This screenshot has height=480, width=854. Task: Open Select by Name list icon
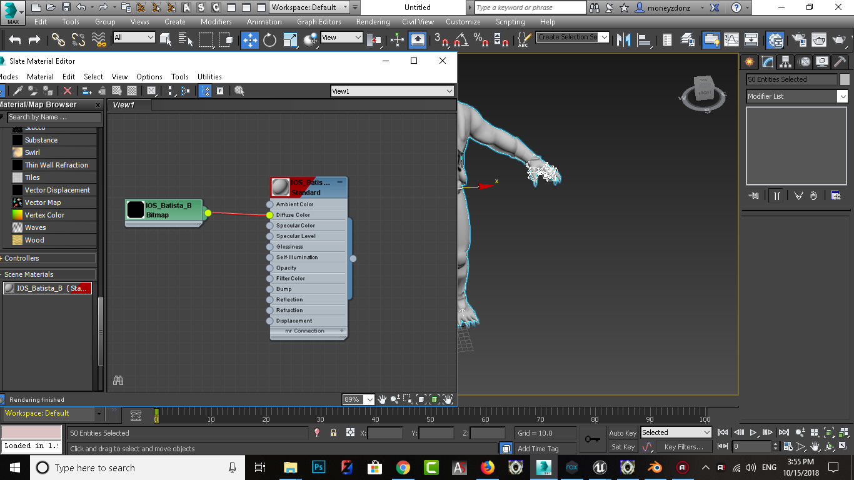click(x=186, y=40)
